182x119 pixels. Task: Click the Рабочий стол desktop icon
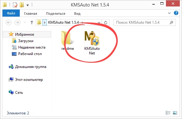14,54
